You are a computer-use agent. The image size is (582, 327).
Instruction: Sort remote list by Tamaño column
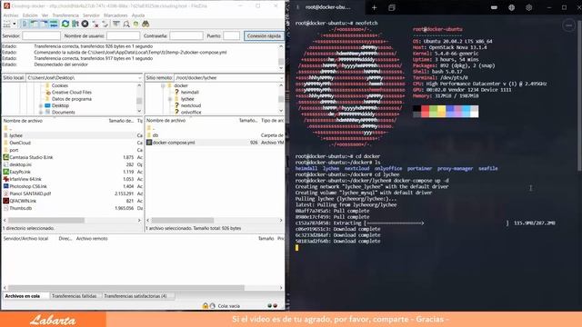[248, 121]
